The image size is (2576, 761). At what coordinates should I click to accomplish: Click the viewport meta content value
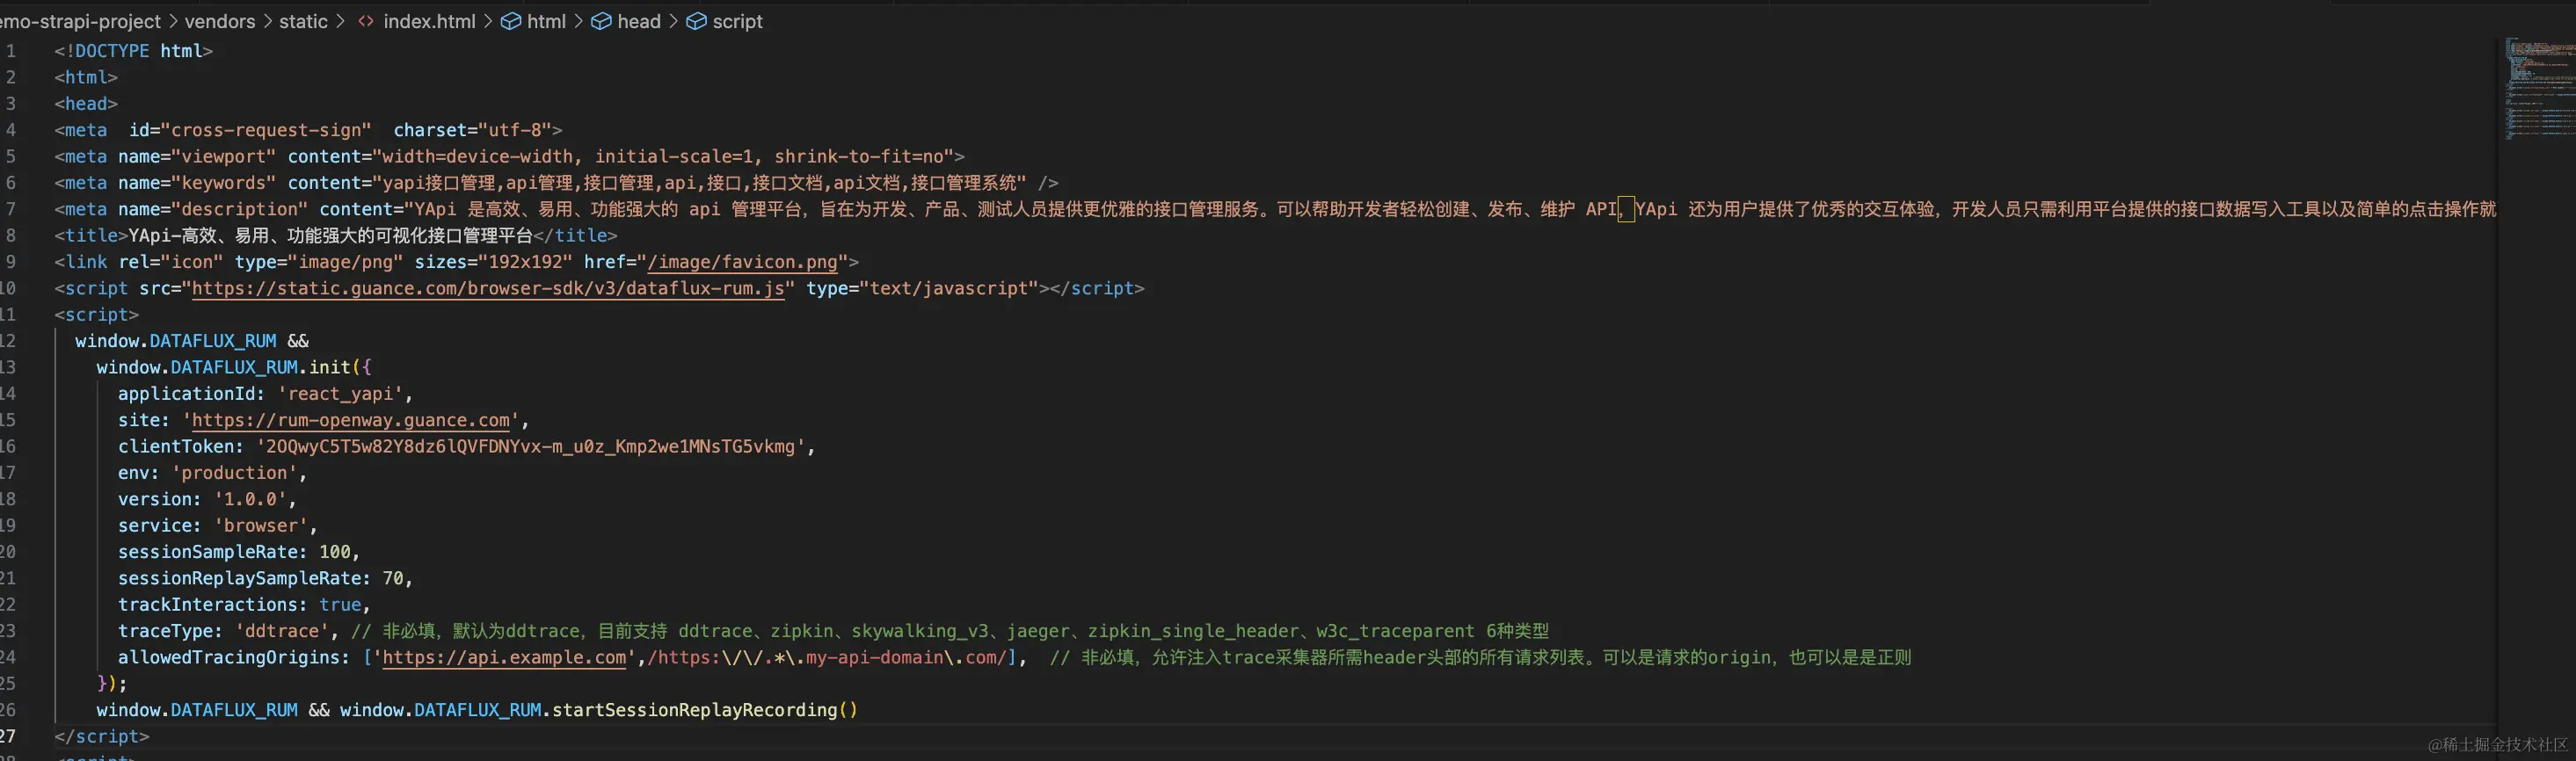pyautogui.click(x=663, y=157)
